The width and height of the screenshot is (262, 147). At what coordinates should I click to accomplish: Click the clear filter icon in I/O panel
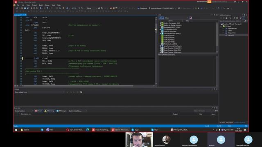coord(191,18)
